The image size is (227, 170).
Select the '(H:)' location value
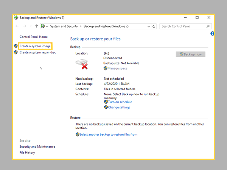coord(106,53)
